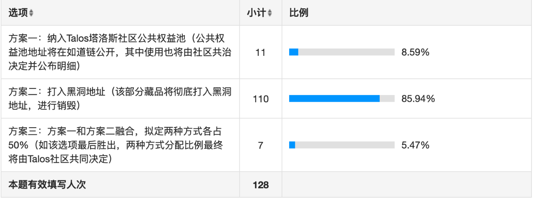This screenshot has height=199, width=534.
Task: Select the 方案二 打入黑洞地址 option text
Action: [120, 99]
